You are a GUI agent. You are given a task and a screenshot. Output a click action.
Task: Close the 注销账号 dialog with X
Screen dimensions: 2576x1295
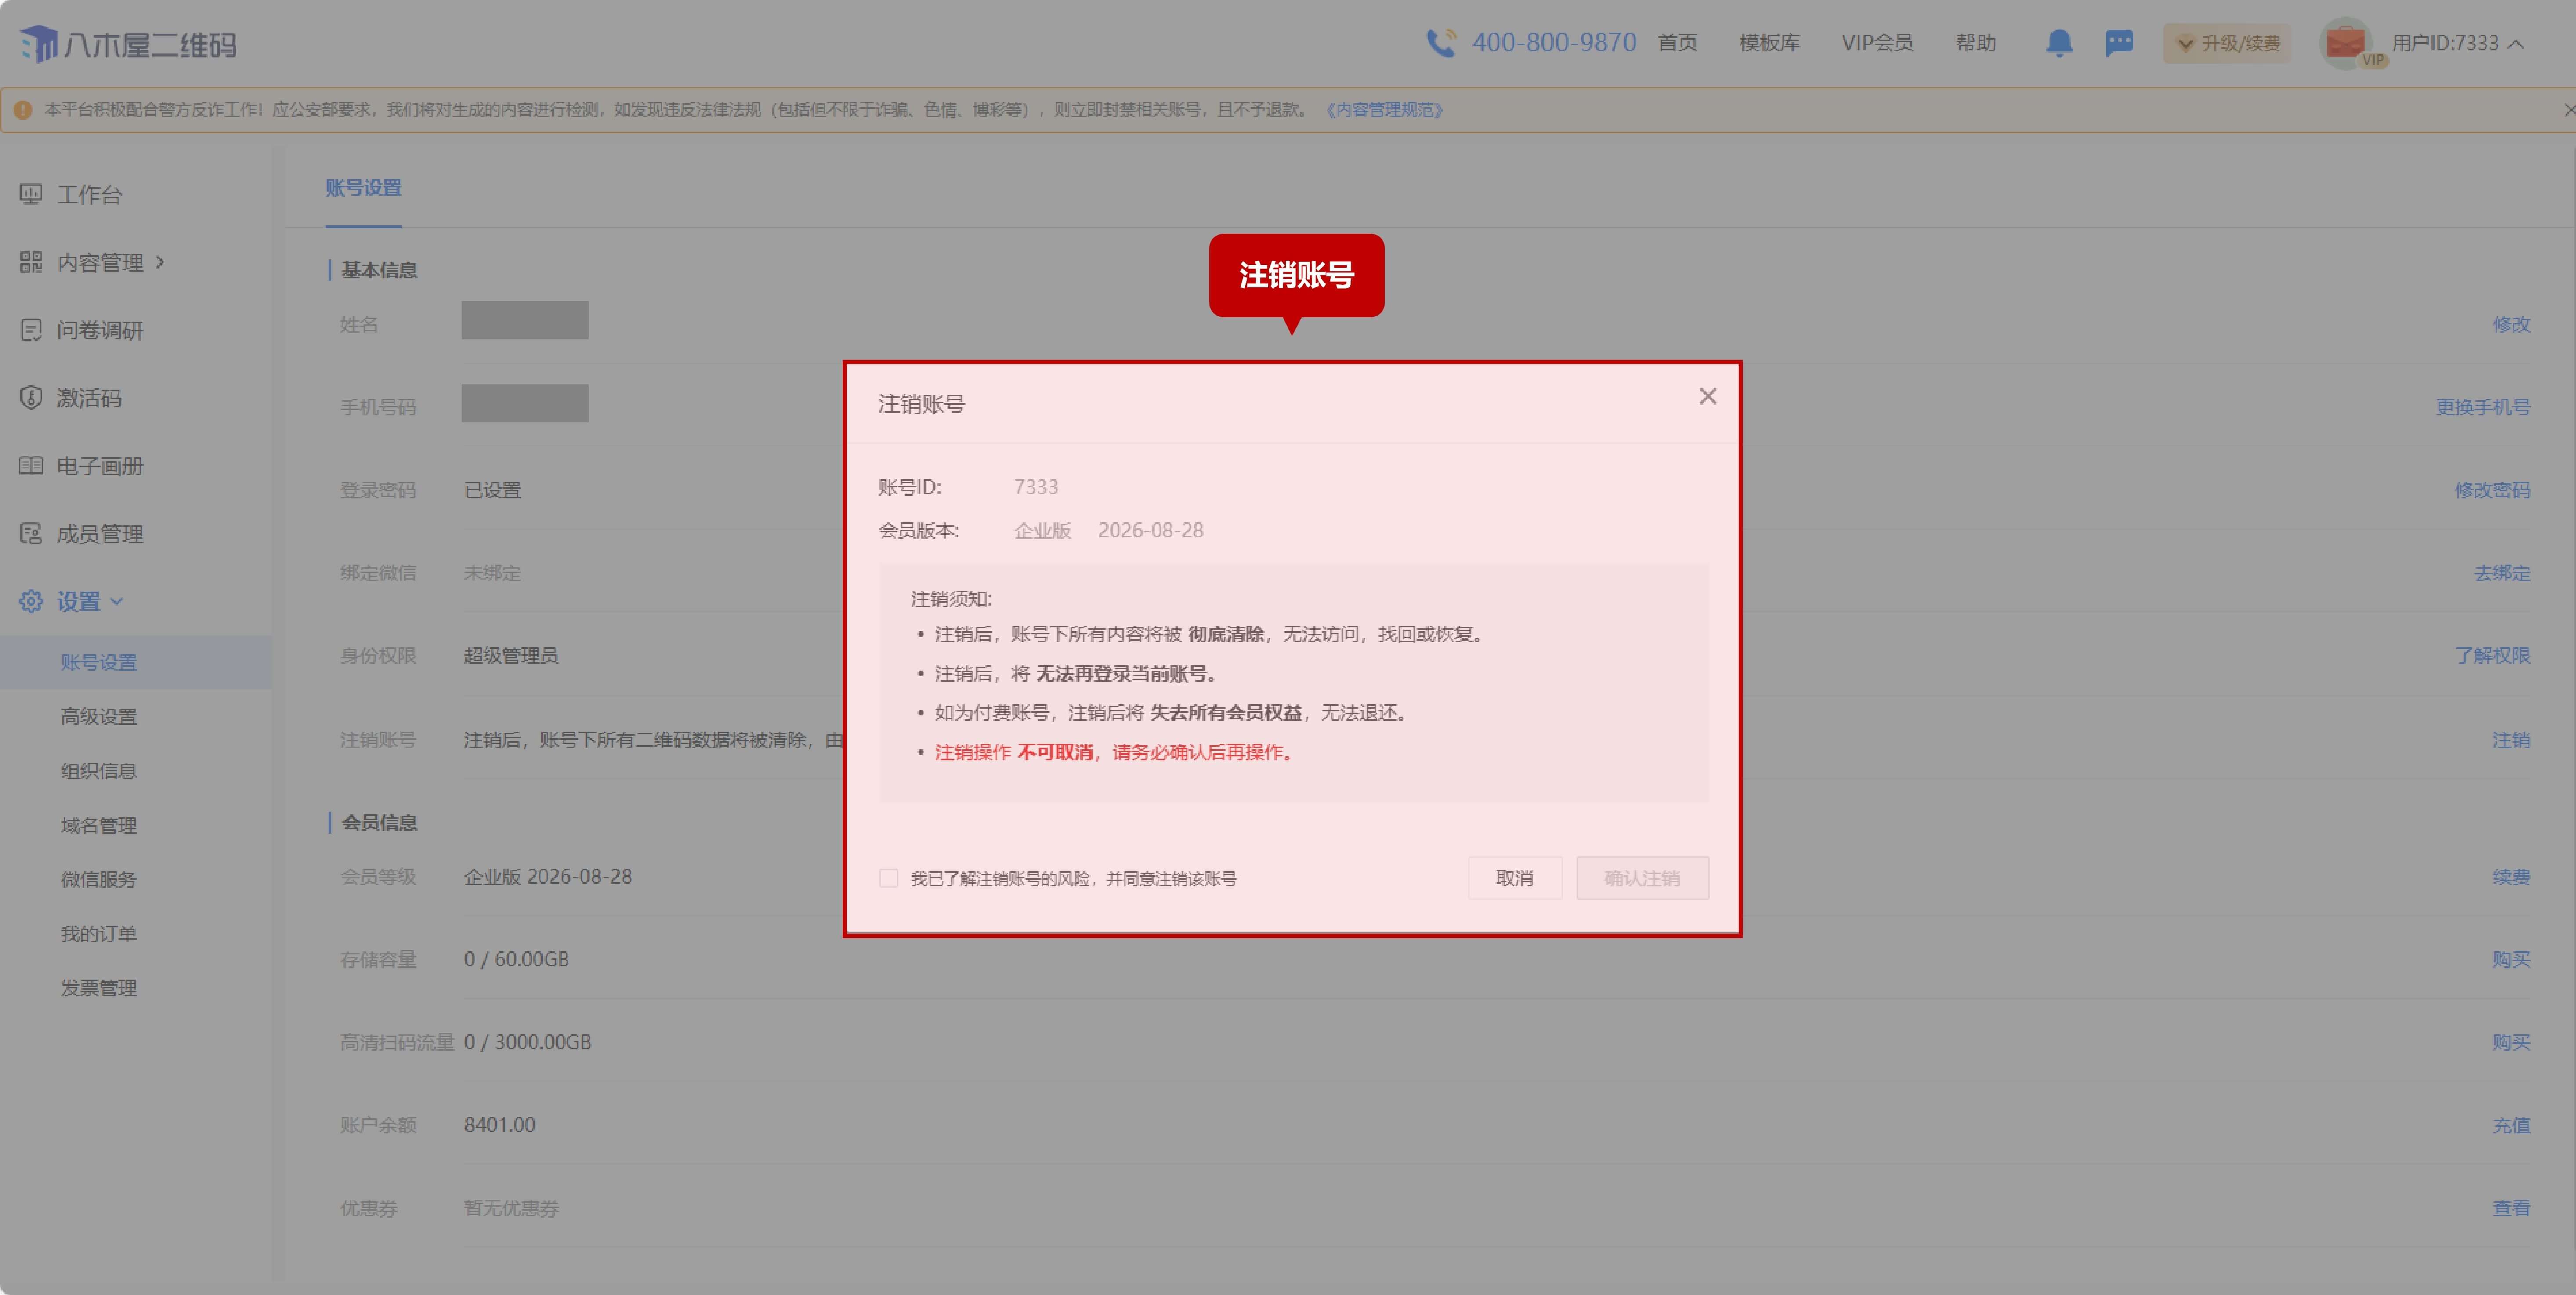[x=1707, y=397]
